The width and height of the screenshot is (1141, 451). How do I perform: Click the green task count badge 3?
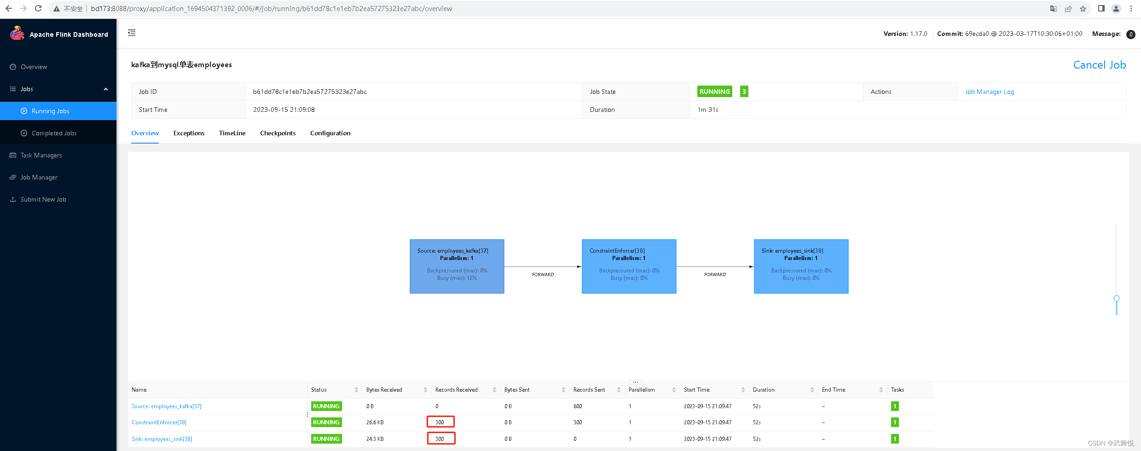[x=744, y=92]
